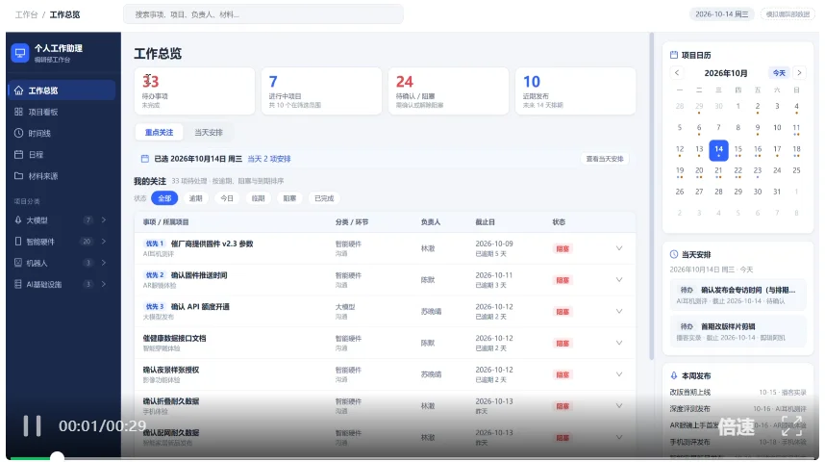Go to previous month in 项目日历
The width and height of the screenshot is (825, 462).
677,73
